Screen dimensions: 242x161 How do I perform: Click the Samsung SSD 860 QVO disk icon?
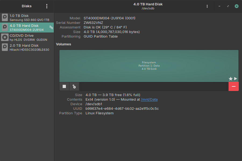coord(5,18)
